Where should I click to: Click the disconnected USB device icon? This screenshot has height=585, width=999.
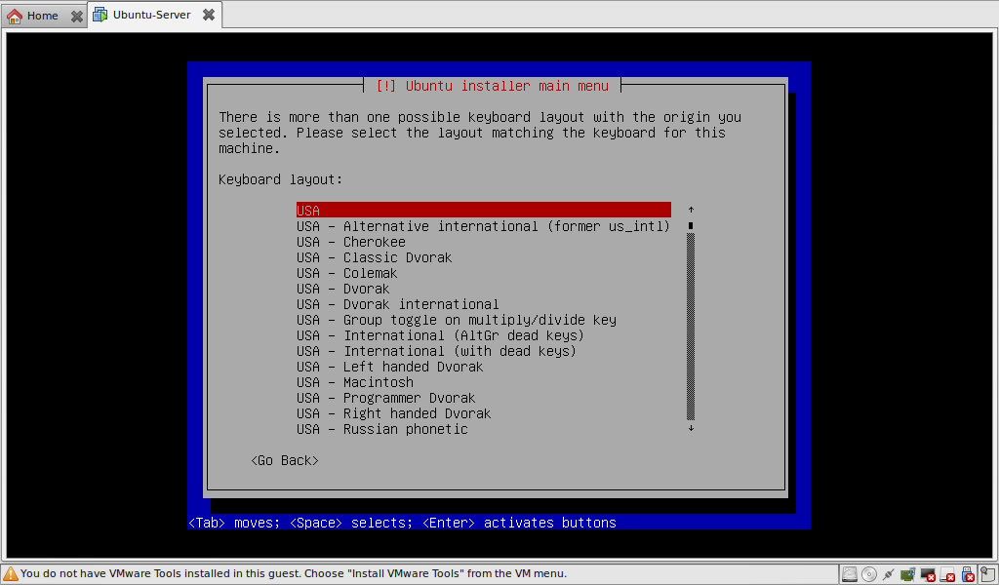[967, 574]
